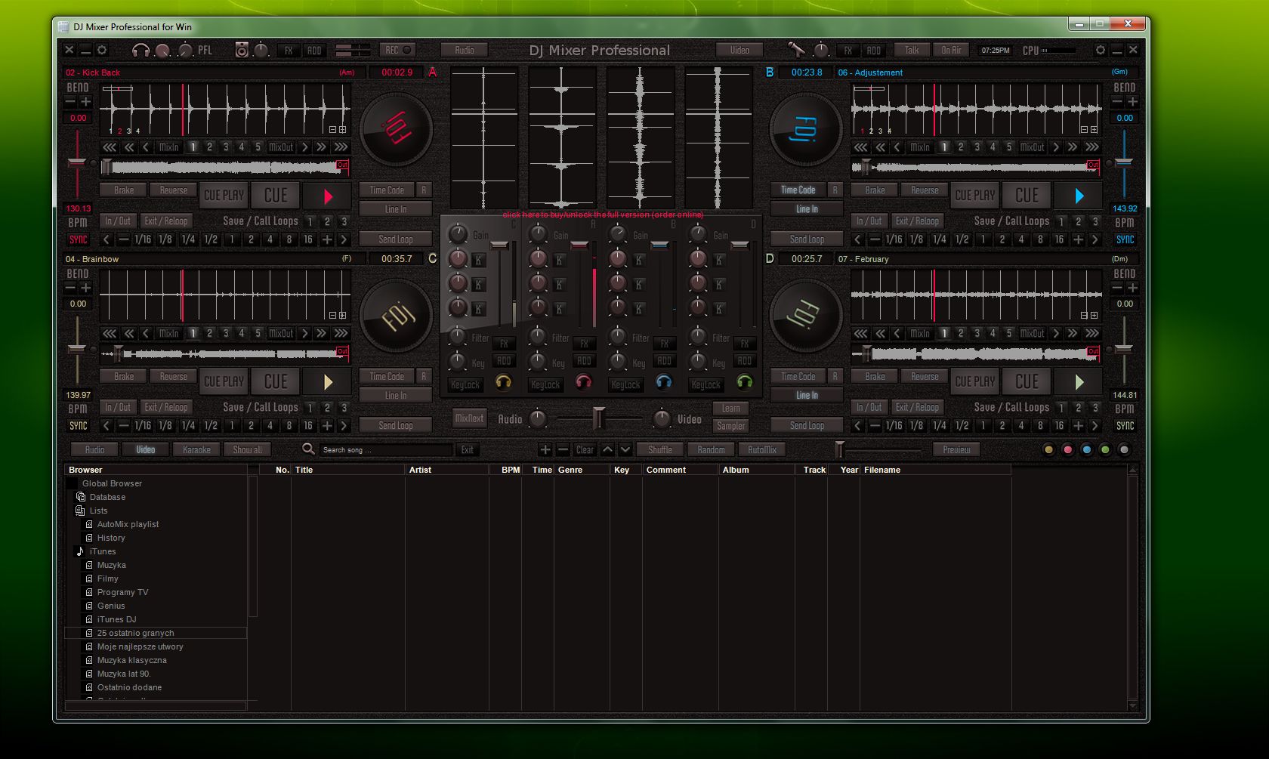Start deck C with its yellow play arrow
Image resolution: width=1269 pixels, height=759 pixels.
point(327,382)
